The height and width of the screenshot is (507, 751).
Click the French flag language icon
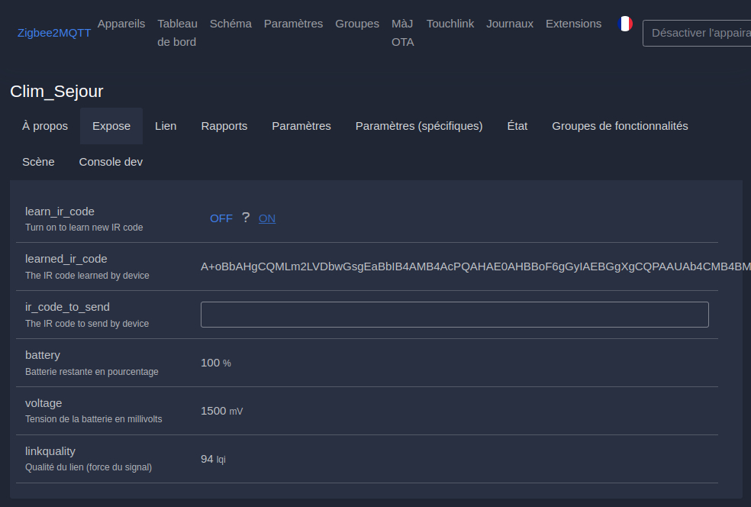(625, 24)
